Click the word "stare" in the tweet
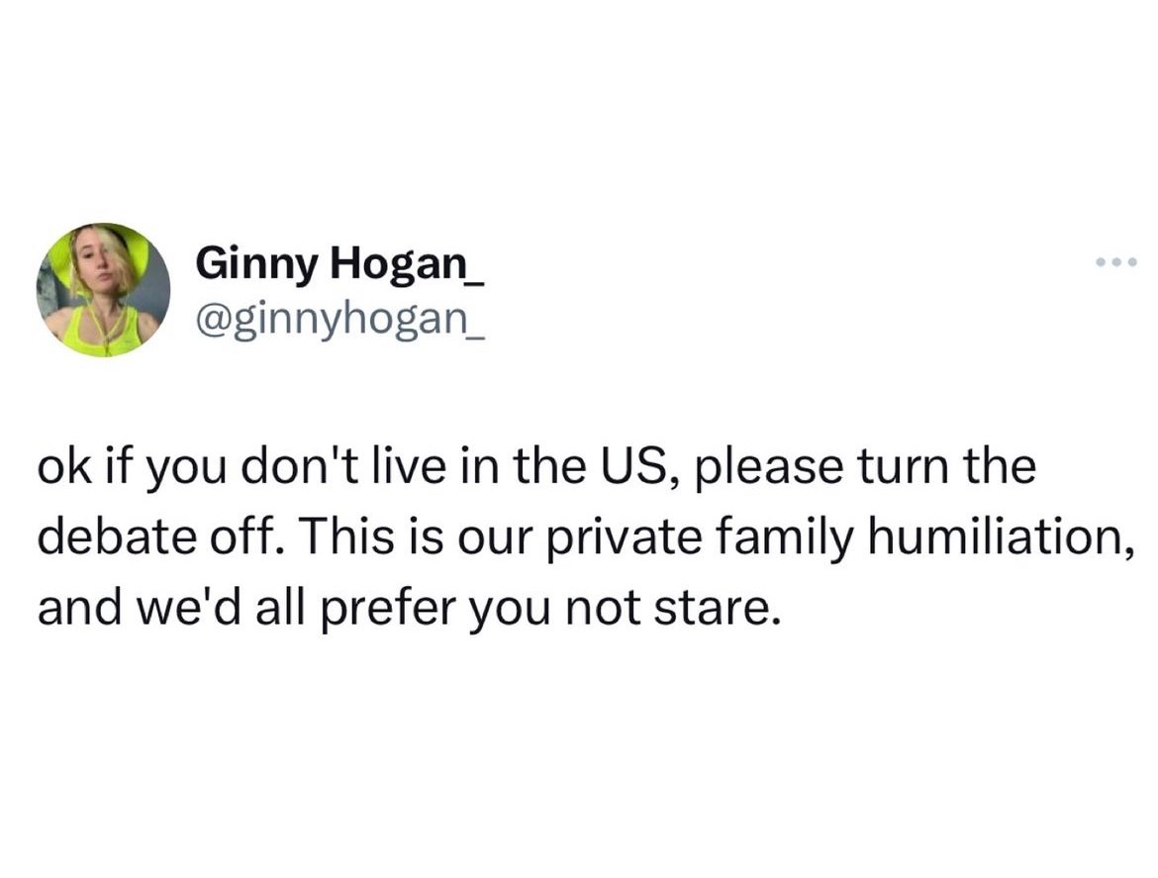This screenshot has width=1158, height=878. coord(716,610)
